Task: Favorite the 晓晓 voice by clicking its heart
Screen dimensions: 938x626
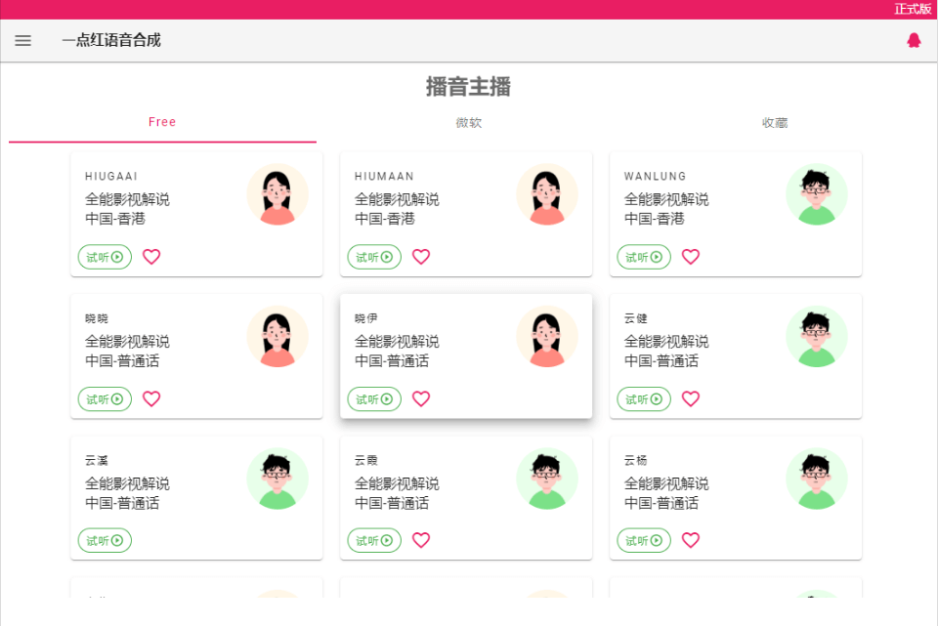Action: pos(151,398)
